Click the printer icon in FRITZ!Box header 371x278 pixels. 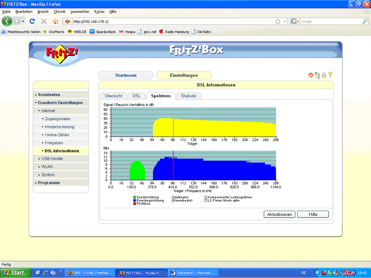pos(324,75)
